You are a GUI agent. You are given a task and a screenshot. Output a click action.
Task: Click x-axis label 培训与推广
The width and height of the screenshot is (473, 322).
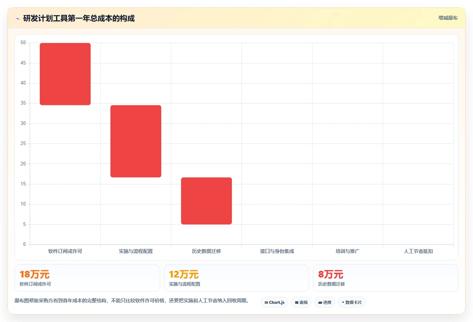(347, 251)
